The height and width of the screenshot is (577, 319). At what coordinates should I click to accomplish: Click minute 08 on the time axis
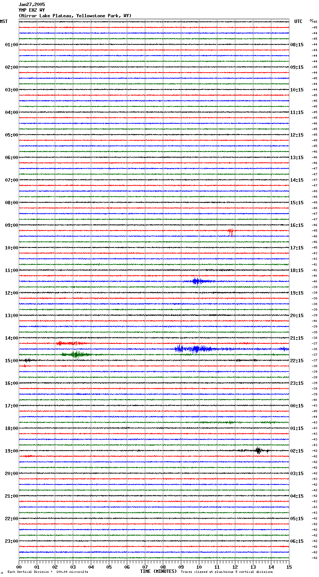163,567
